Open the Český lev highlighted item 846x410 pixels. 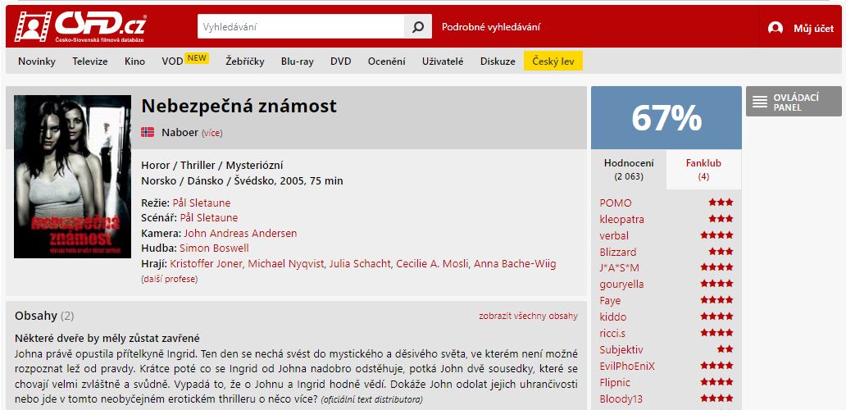[x=553, y=61]
